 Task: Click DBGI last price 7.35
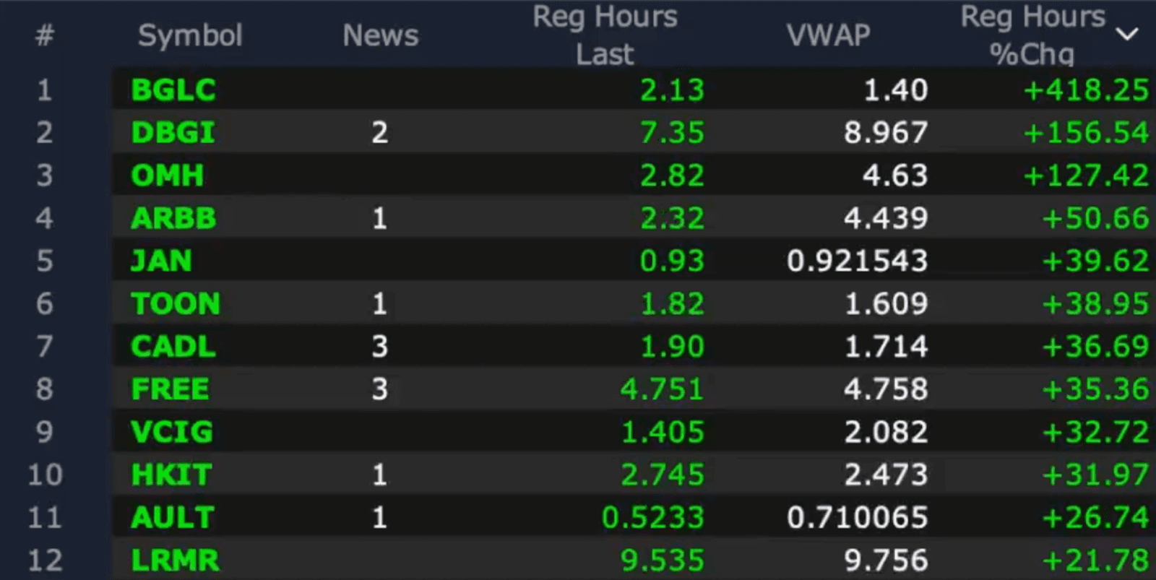[672, 132]
